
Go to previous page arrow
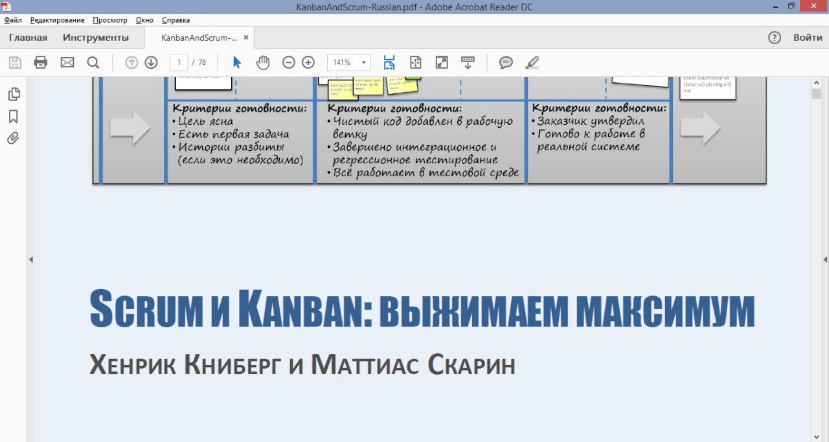(x=131, y=62)
